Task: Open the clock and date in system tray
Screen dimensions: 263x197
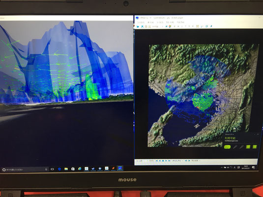Action: (x=246, y=167)
